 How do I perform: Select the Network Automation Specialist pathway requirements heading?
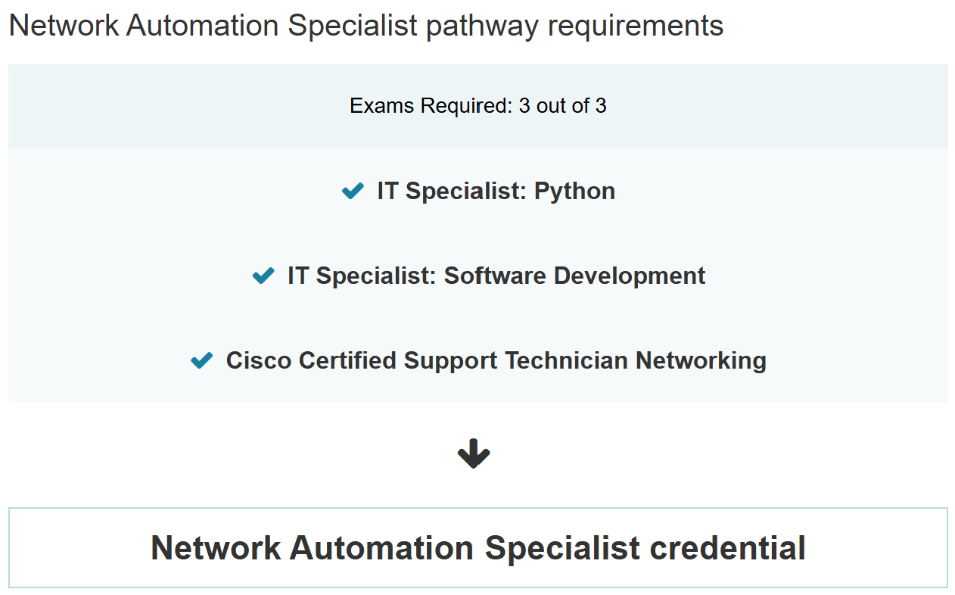click(x=366, y=25)
